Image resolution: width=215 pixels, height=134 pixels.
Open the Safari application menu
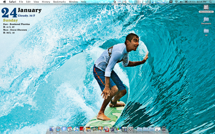click(12, 2)
